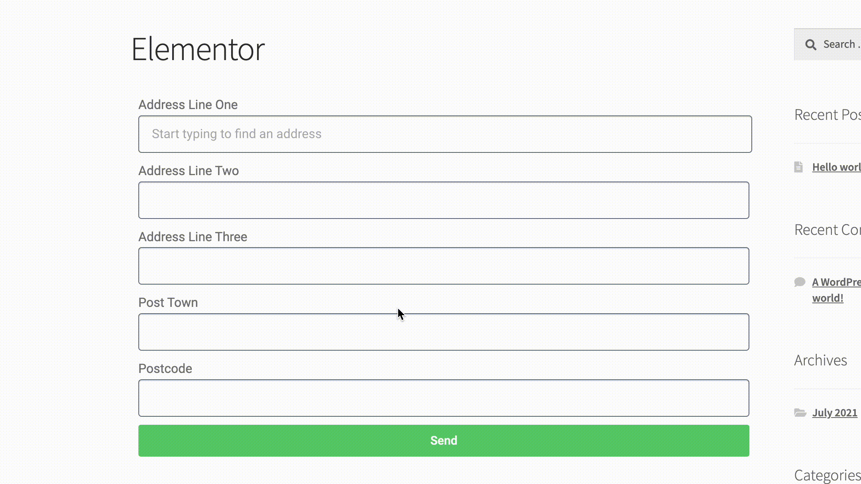Image resolution: width=861 pixels, height=484 pixels.
Task: Click the Recent Posts heading
Action: tap(827, 115)
